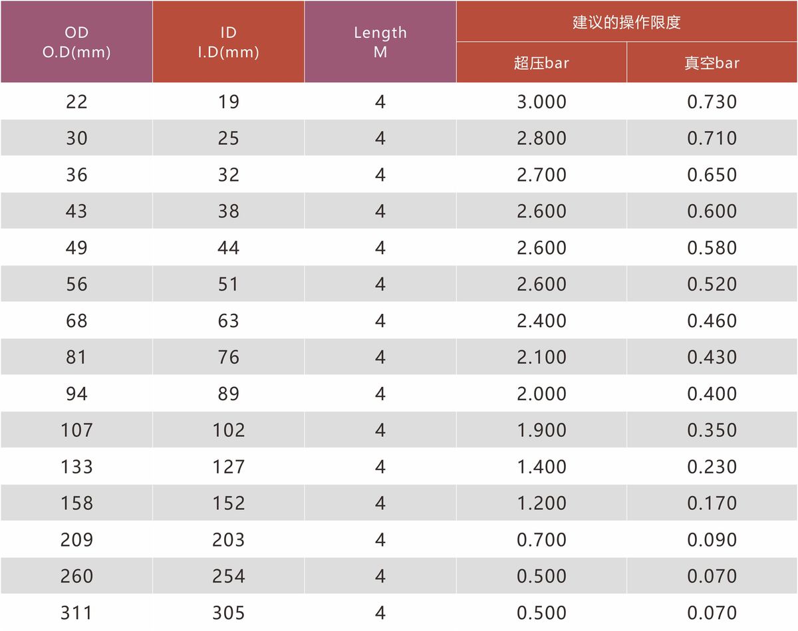Image resolution: width=798 pixels, height=631 pixels.
Task: Click ID value 51
Action: [228, 285]
